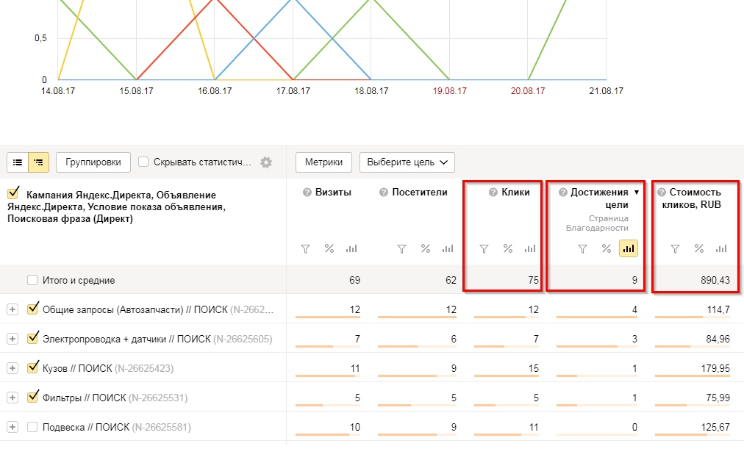Click Подвеска cost value 125,67

tap(715, 427)
